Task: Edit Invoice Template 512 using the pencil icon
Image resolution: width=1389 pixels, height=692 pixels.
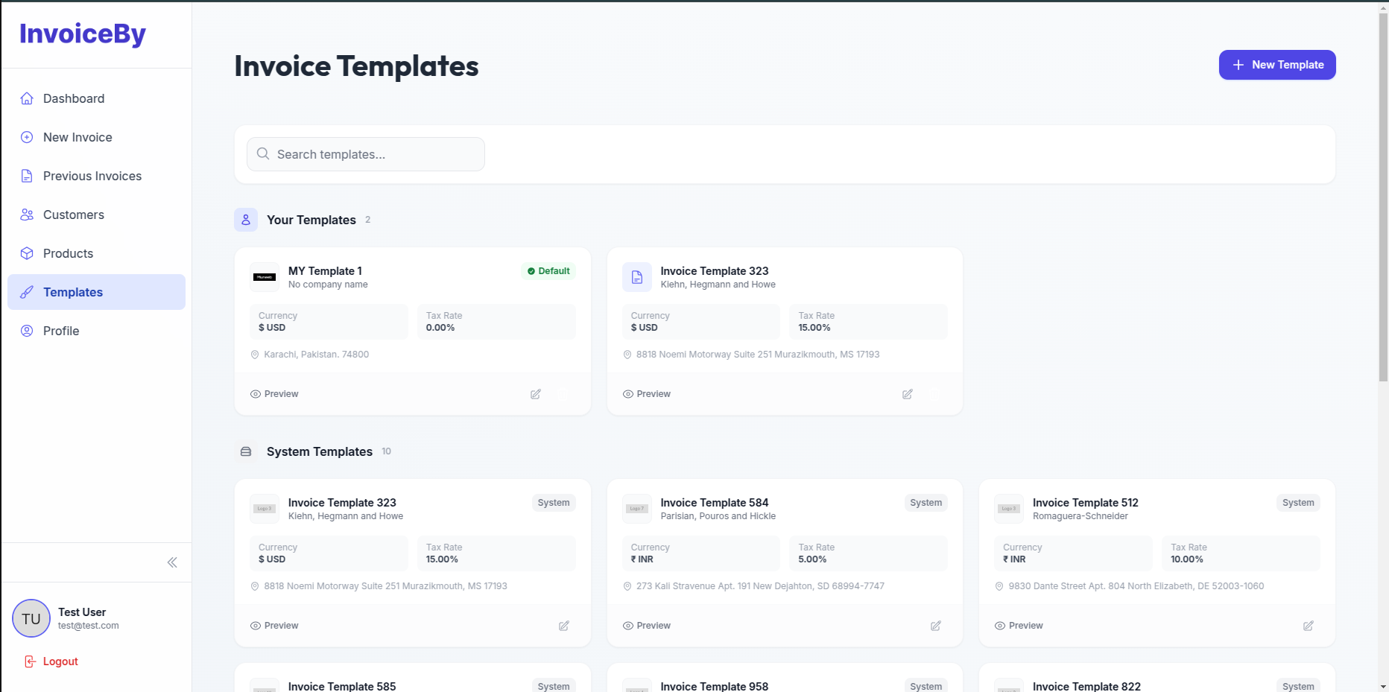Action: pos(1309,626)
